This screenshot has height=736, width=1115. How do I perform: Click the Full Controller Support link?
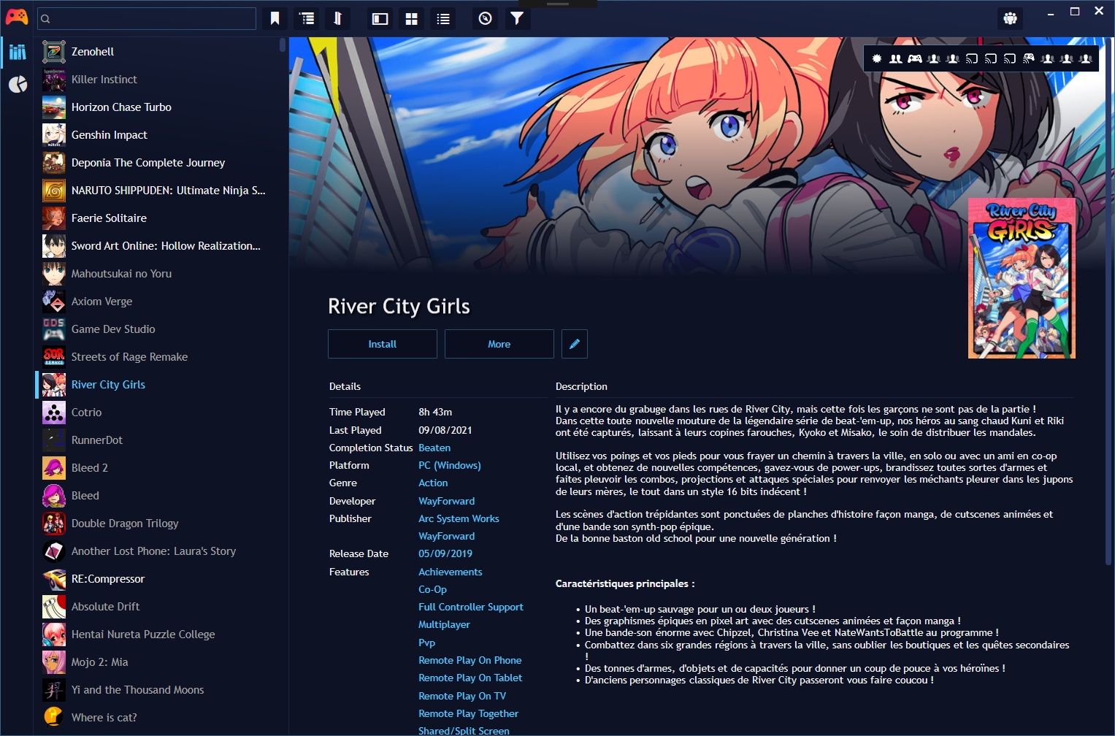471,607
